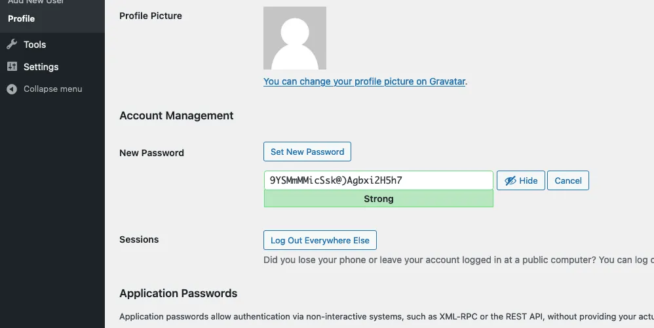
Task: Collapse the admin sidebar menu
Action: point(52,89)
